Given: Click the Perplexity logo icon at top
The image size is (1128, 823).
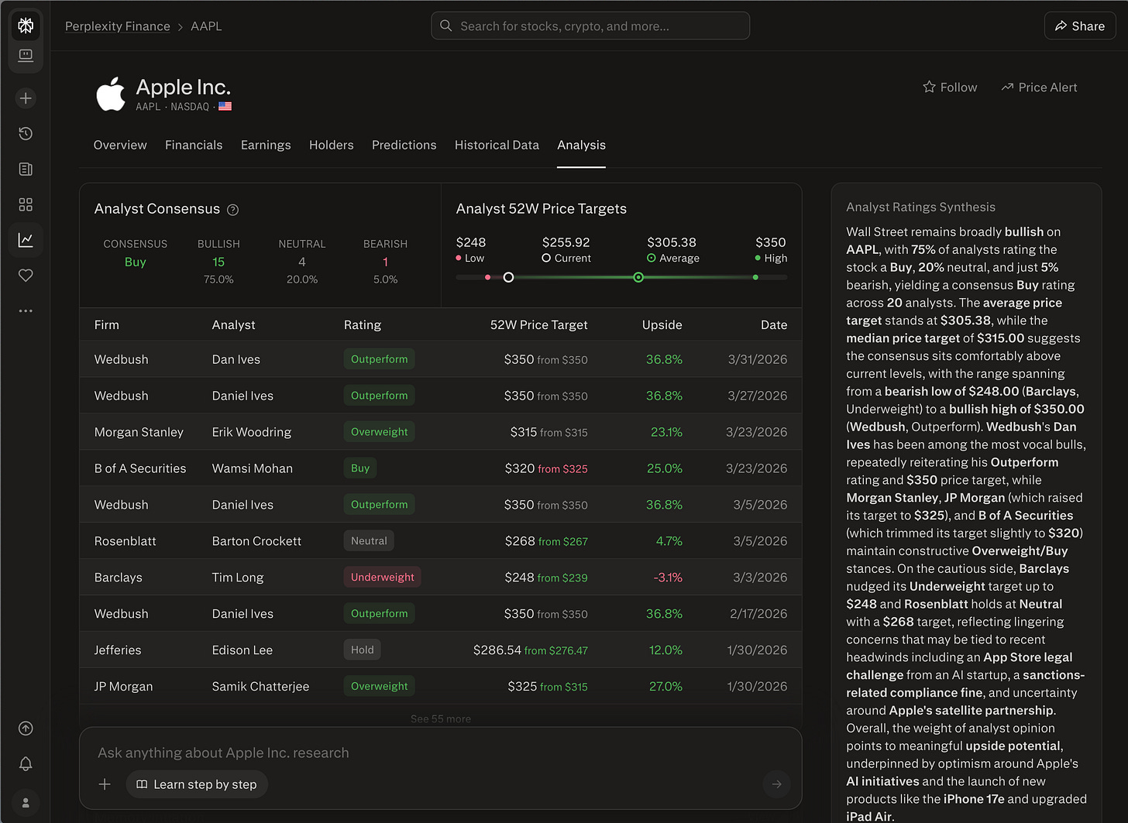Looking at the screenshot, I should click(26, 25).
